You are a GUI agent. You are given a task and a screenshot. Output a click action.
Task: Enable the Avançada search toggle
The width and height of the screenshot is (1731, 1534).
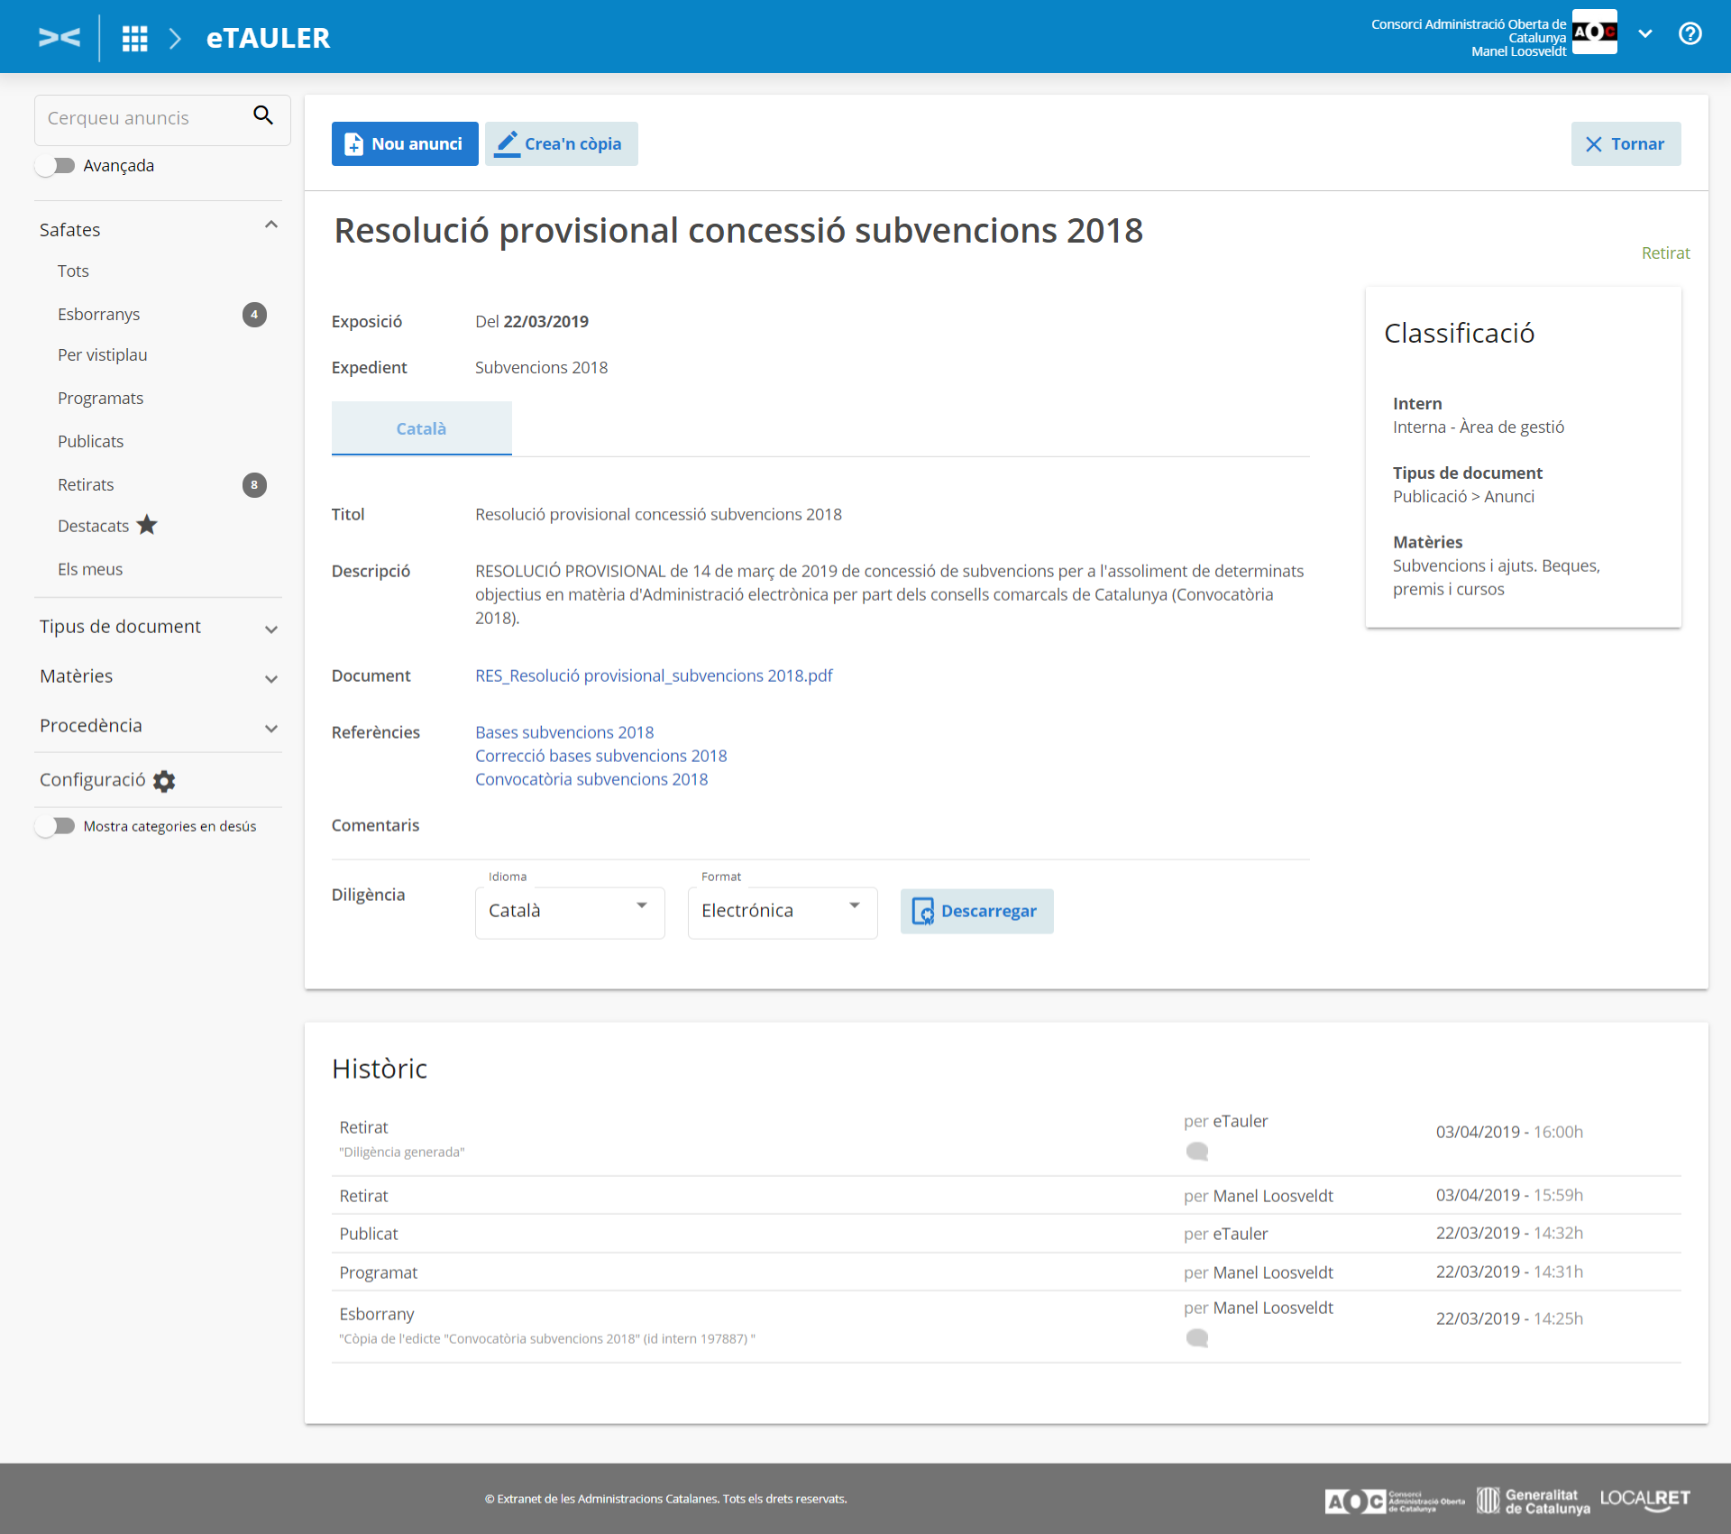(x=56, y=166)
